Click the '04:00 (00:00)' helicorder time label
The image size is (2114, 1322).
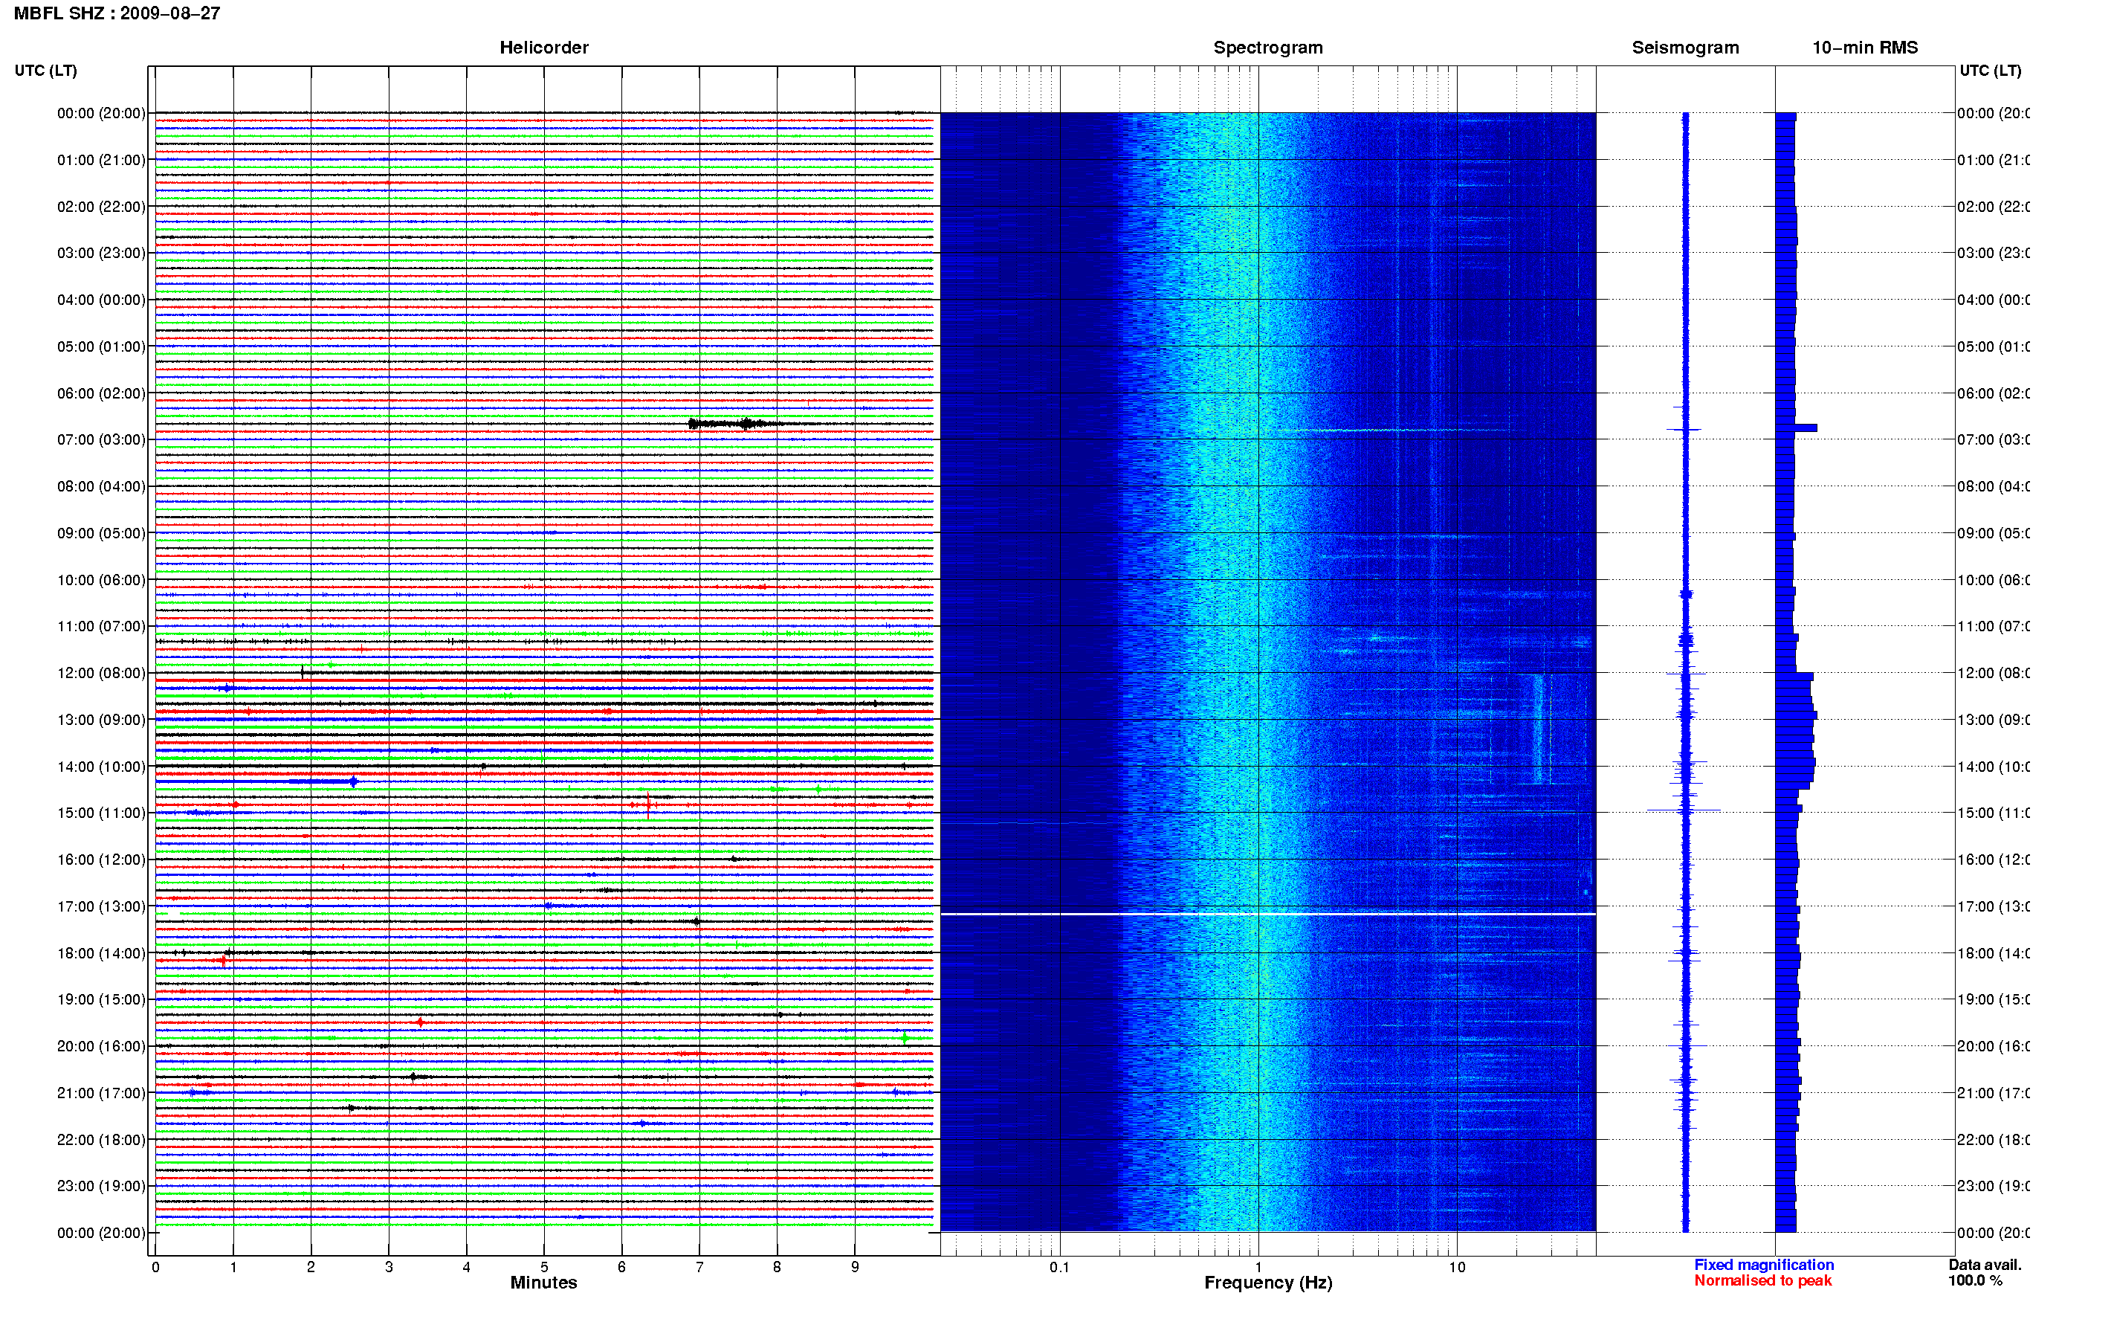point(101,300)
